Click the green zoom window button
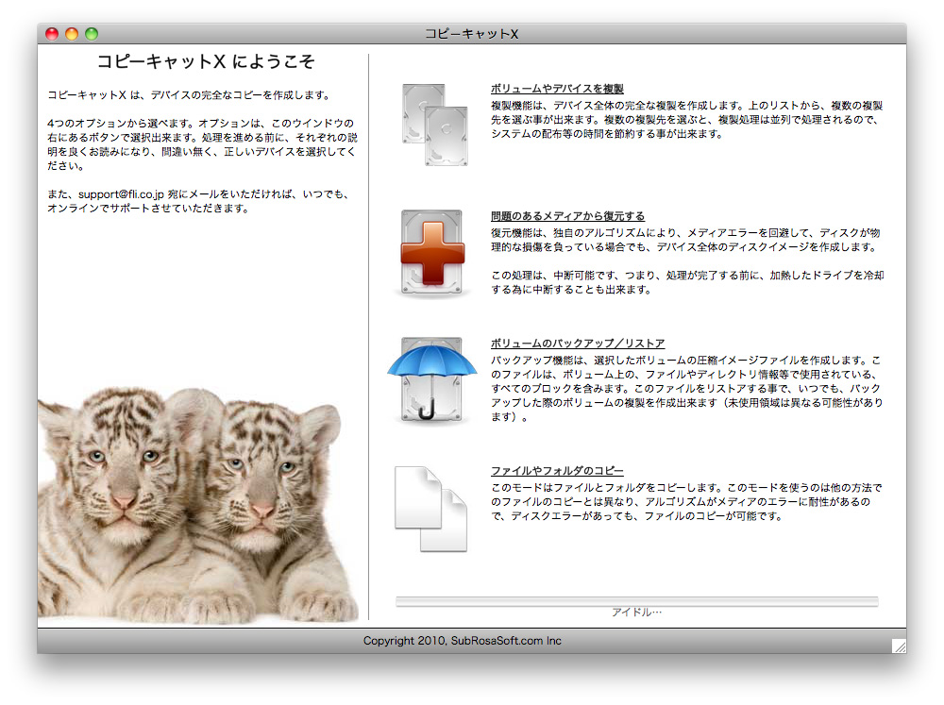The image size is (944, 705). pos(92,34)
